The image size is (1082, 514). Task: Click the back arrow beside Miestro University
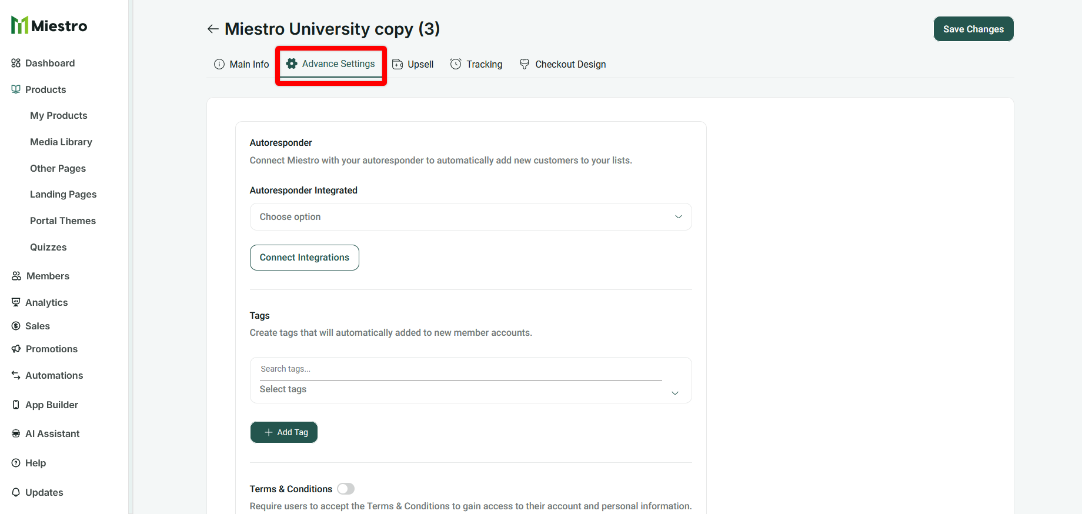coord(213,29)
